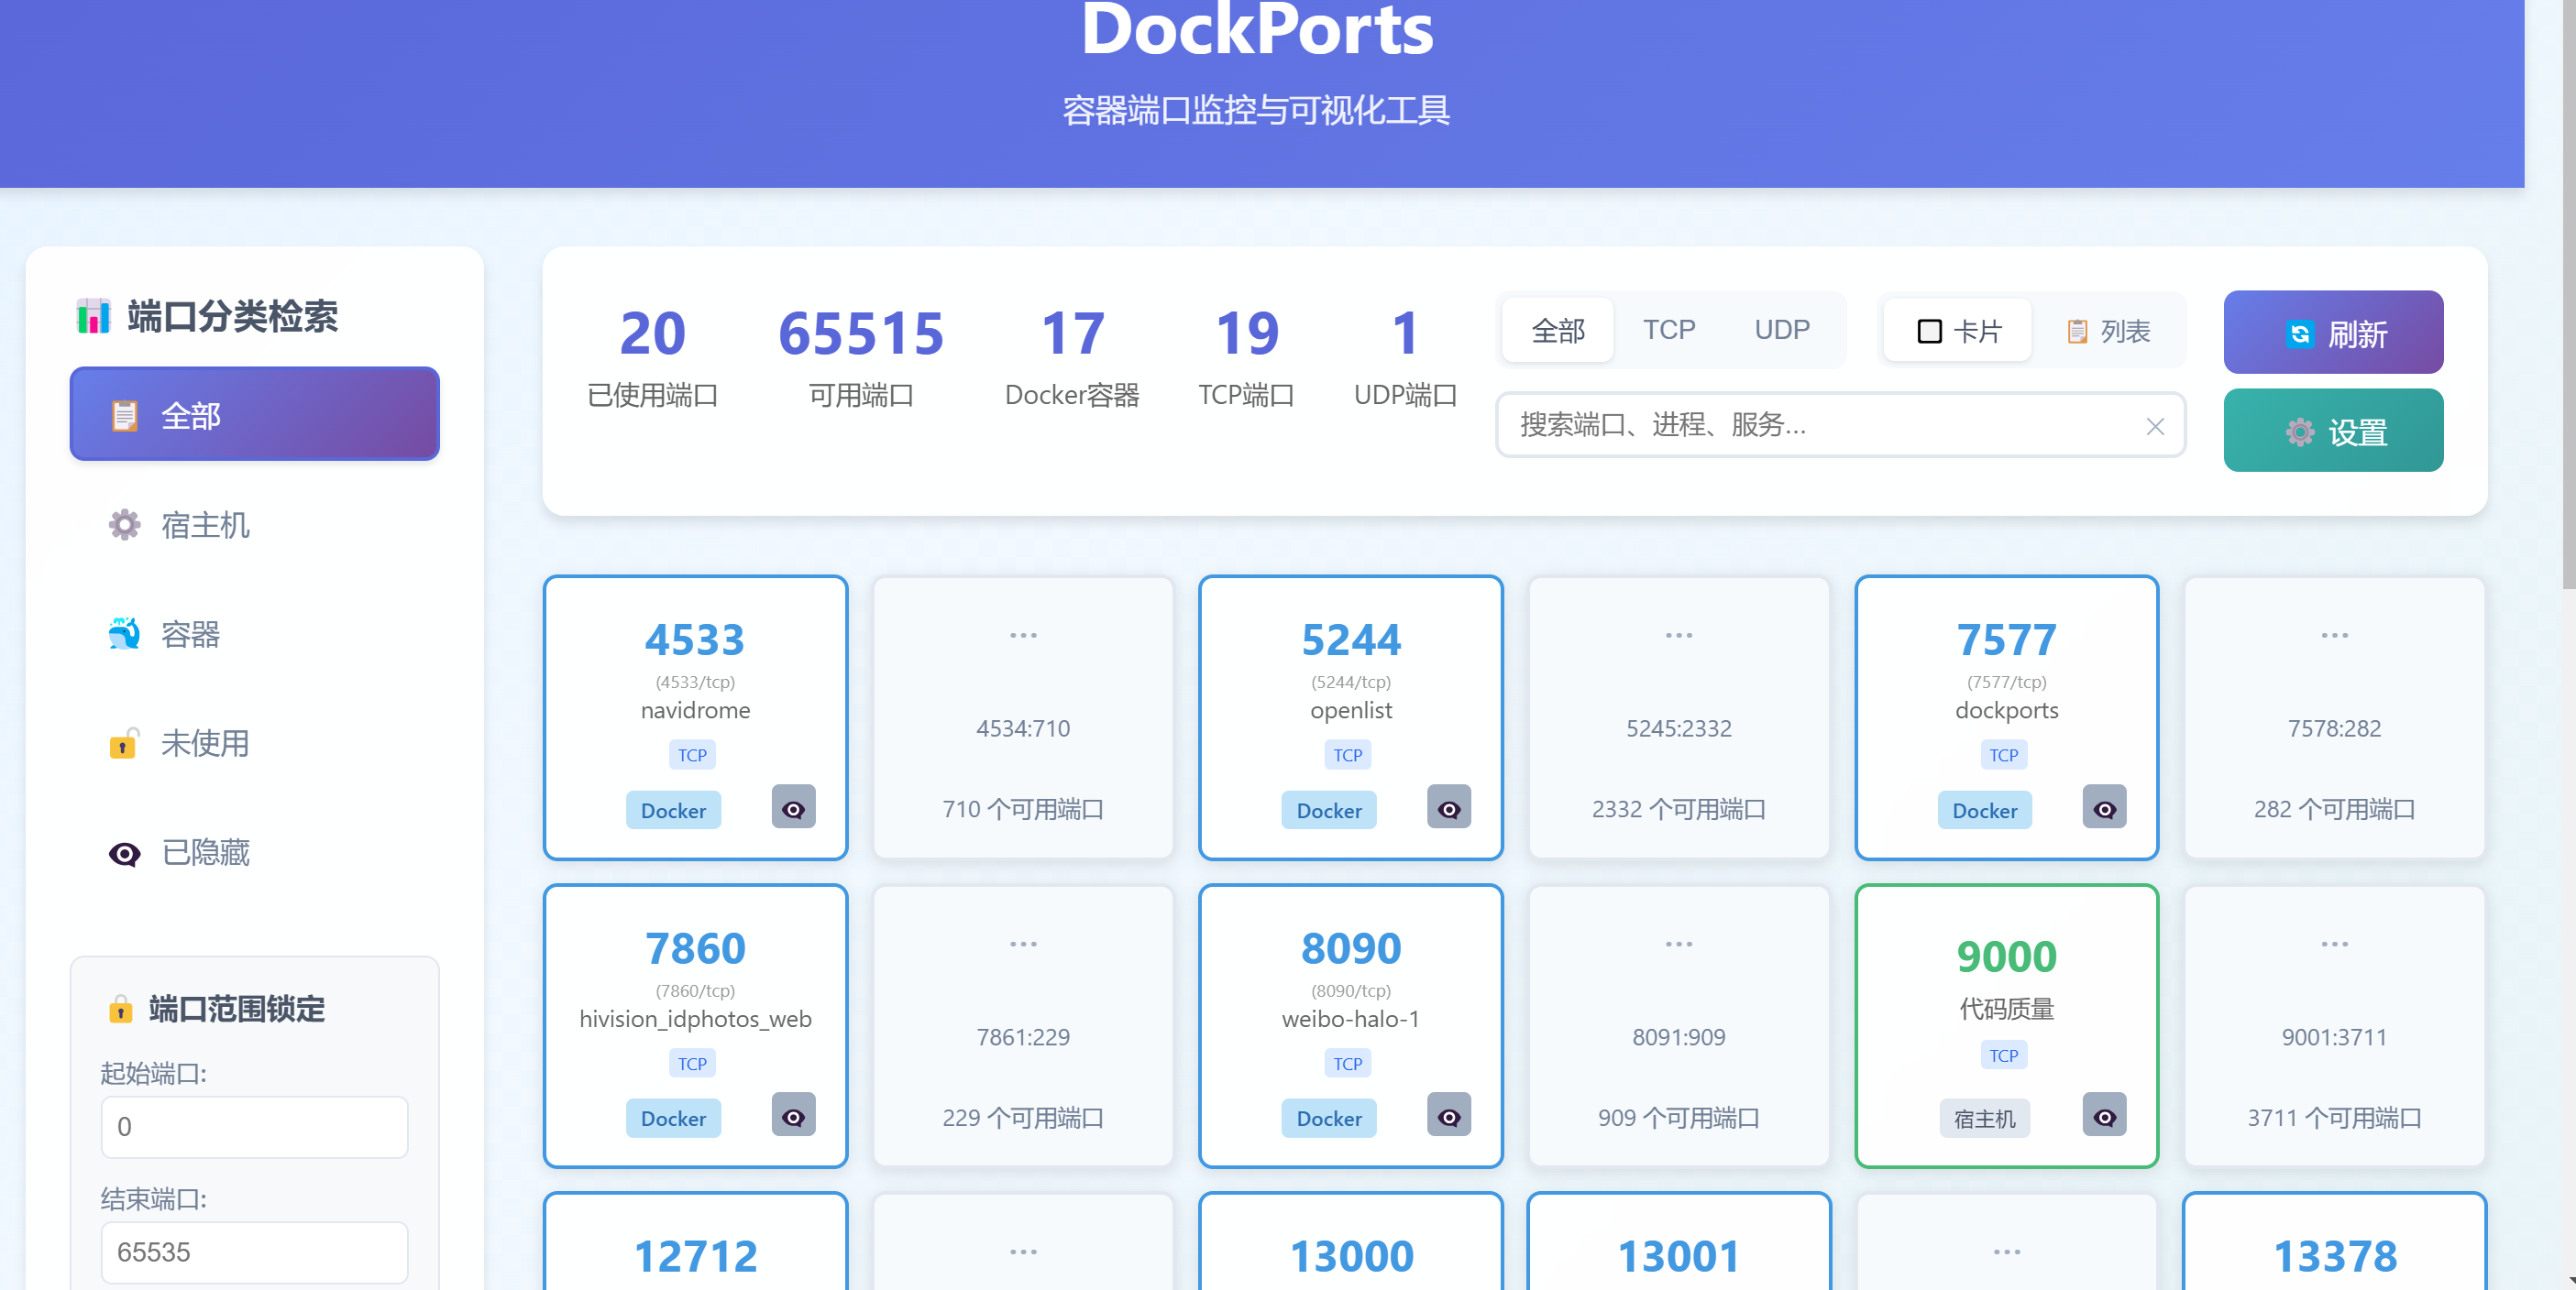Expand the 5245:2332 available port range
This screenshot has width=2576, height=1290.
pyautogui.click(x=1678, y=717)
